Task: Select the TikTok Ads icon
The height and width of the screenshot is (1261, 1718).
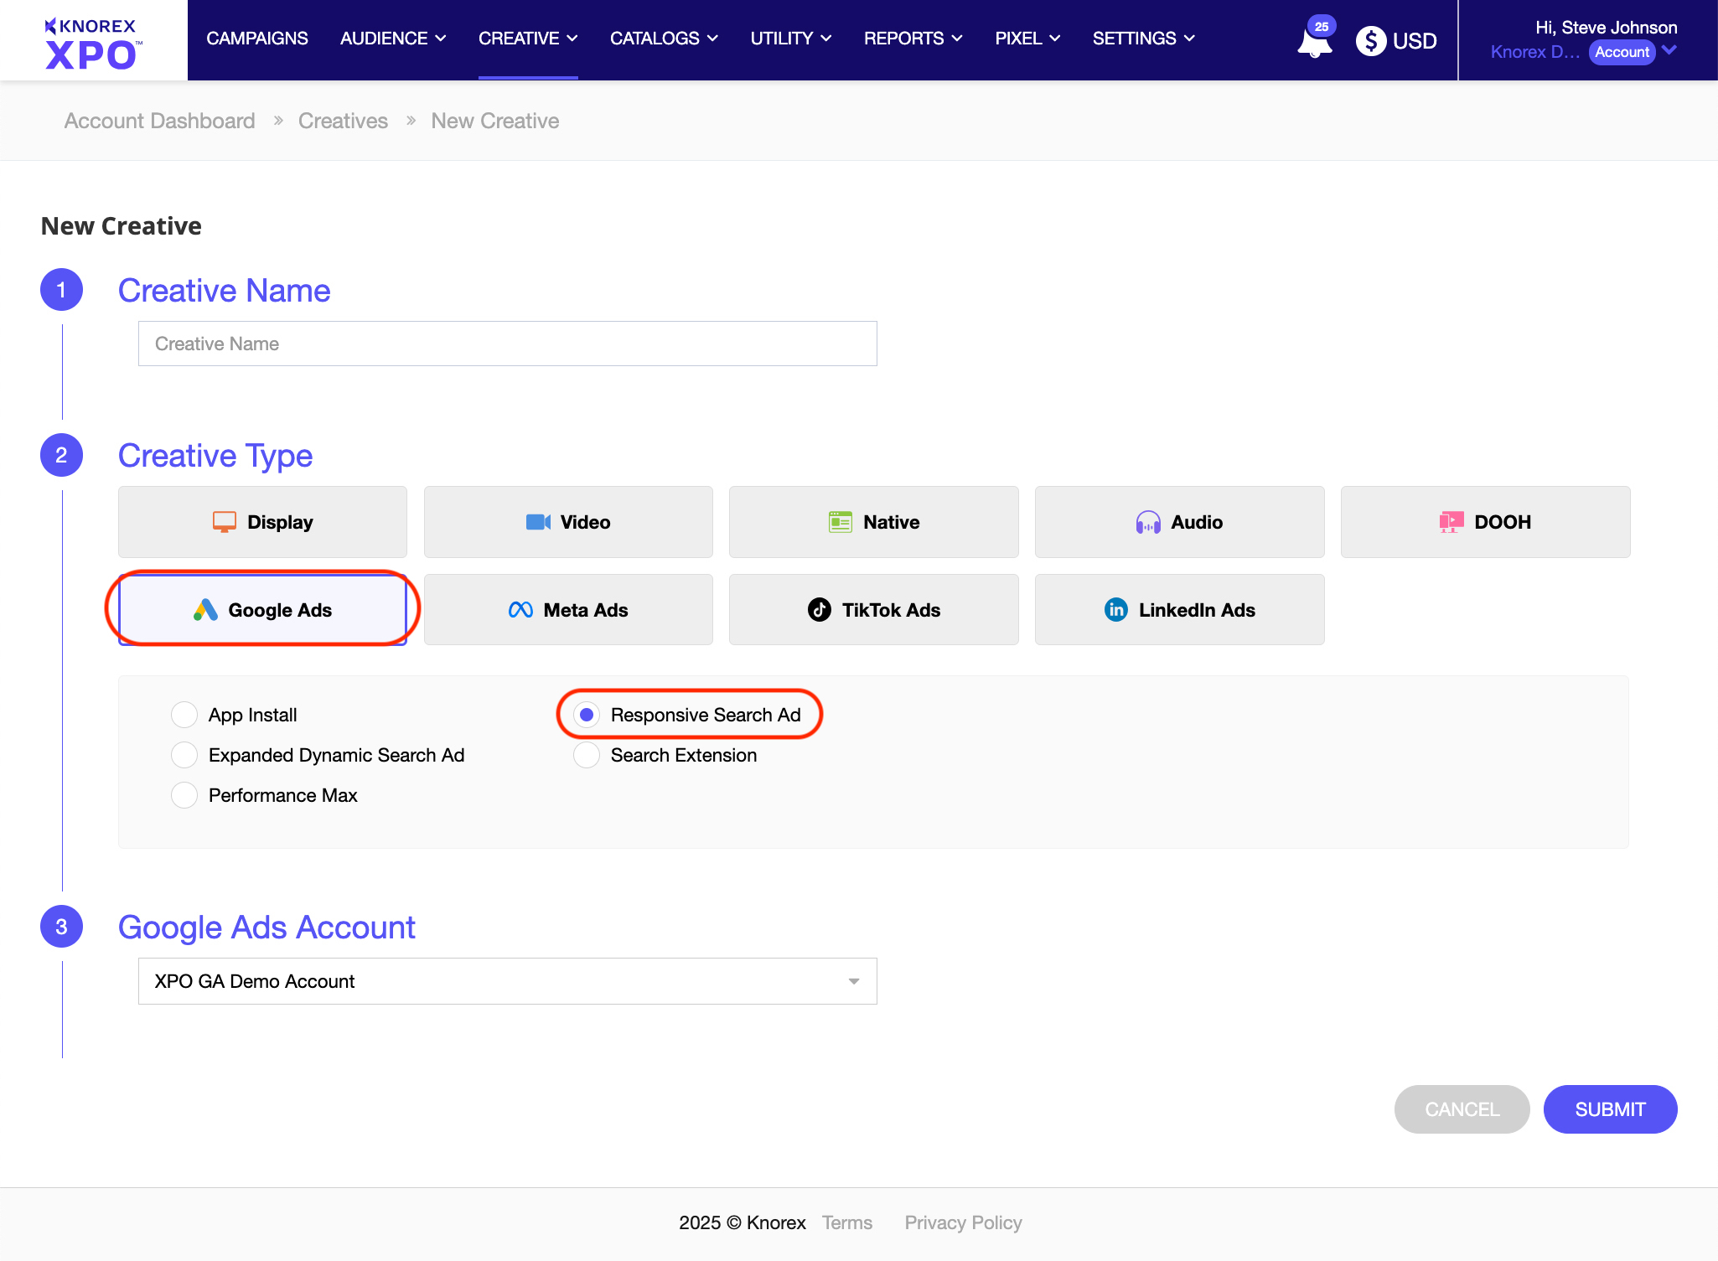Action: click(x=818, y=609)
